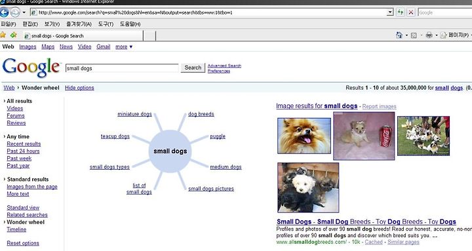Open the recent pages dropdown next to Forward

24,12
